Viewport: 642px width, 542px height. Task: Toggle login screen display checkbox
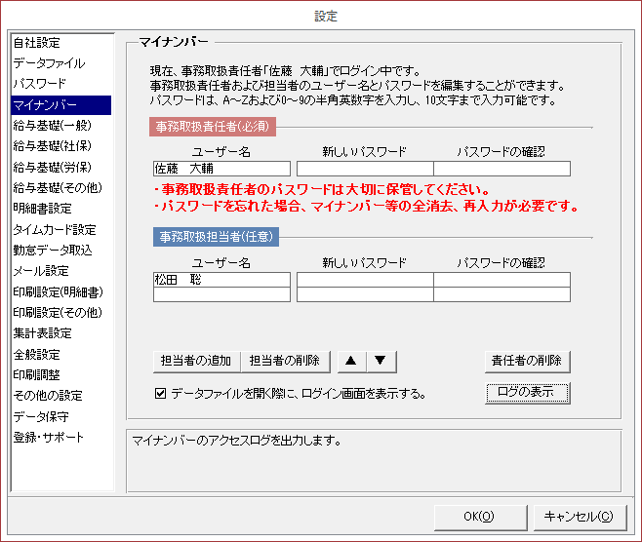pos(160,394)
